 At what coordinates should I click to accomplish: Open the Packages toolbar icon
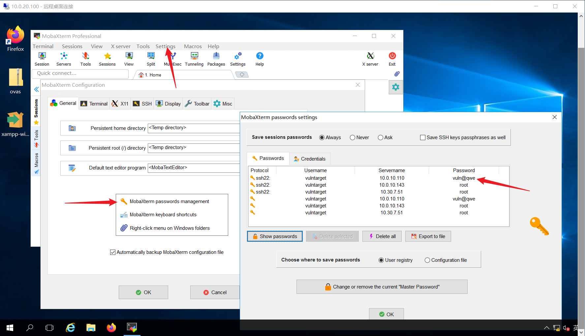[216, 59]
